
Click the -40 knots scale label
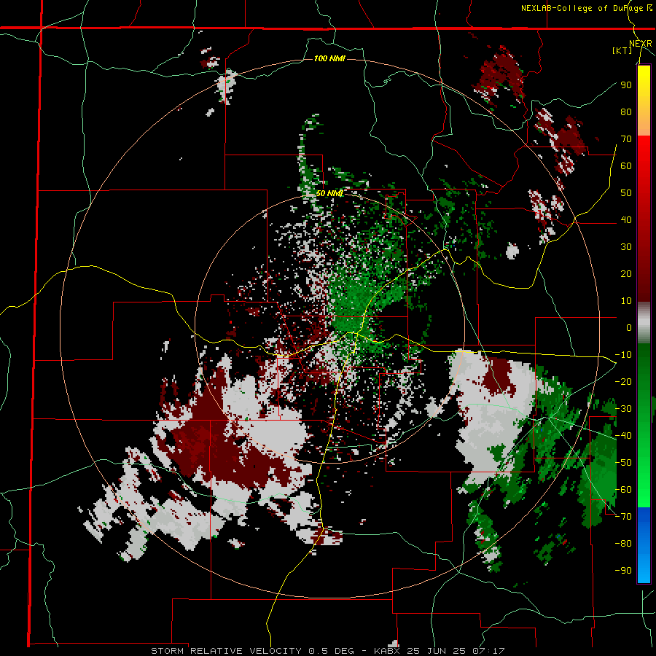pos(623,436)
